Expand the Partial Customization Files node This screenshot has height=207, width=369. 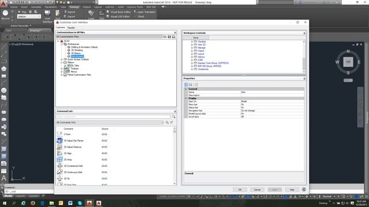click(62, 75)
